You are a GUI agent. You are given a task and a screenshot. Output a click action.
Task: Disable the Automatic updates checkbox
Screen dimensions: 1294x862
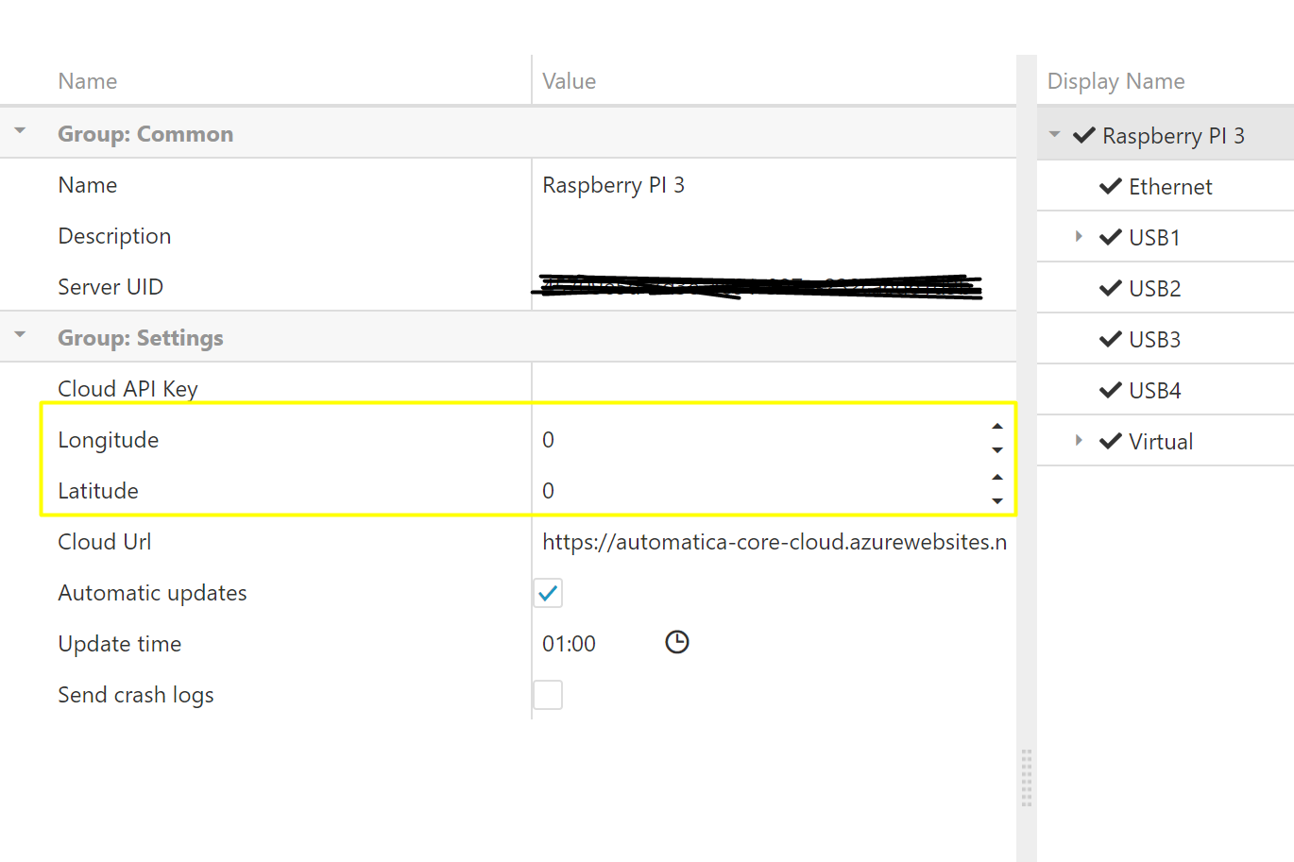tap(548, 593)
